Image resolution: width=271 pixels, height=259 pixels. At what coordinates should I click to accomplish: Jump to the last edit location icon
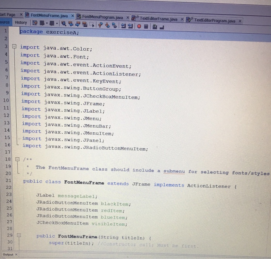35,23
